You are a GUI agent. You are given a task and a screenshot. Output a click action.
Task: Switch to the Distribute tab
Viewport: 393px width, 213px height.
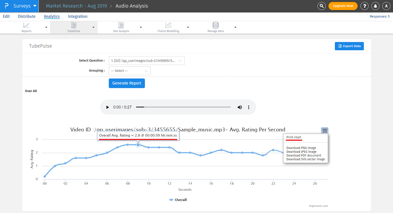click(x=27, y=17)
